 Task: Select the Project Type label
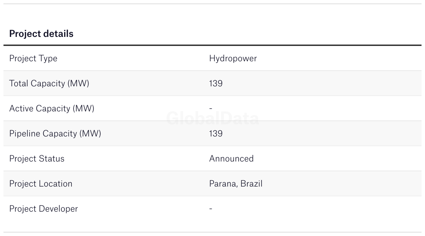(x=33, y=58)
